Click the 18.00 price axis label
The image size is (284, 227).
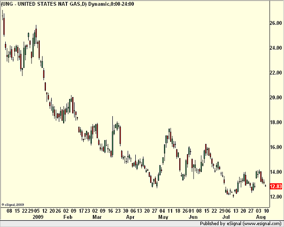(276, 122)
